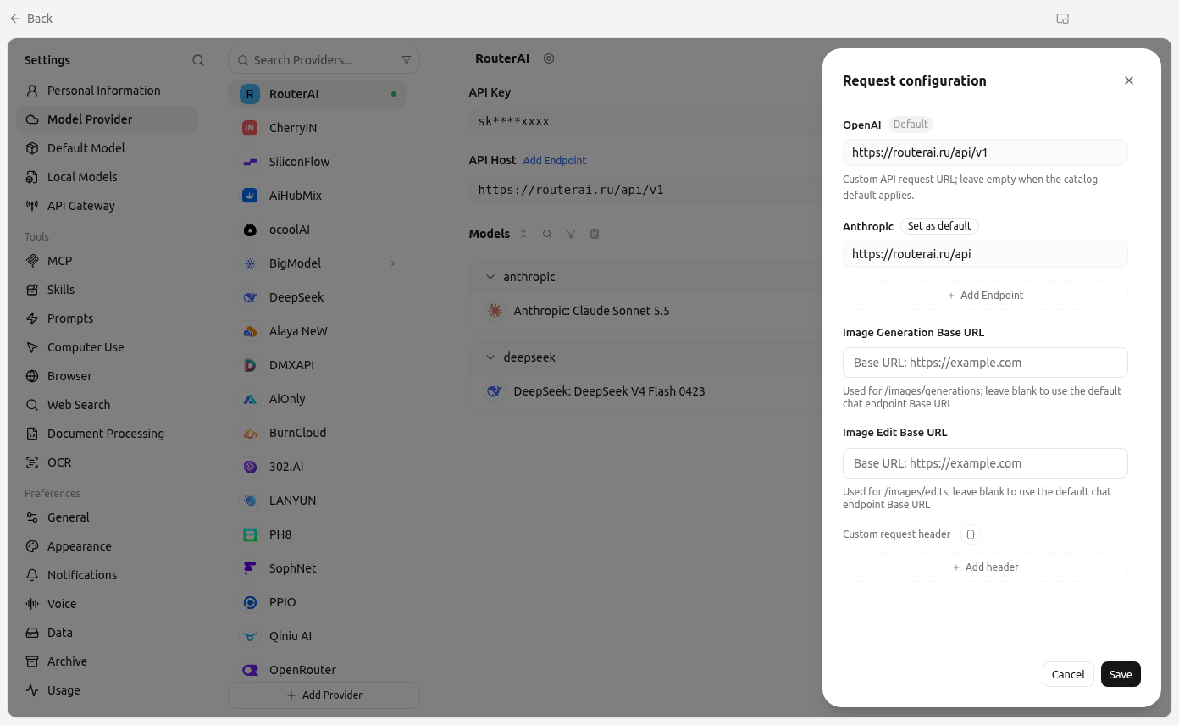The height and width of the screenshot is (725, 1179).
Task: Click the Web Search magnifier icon
Action: point(32,405)
